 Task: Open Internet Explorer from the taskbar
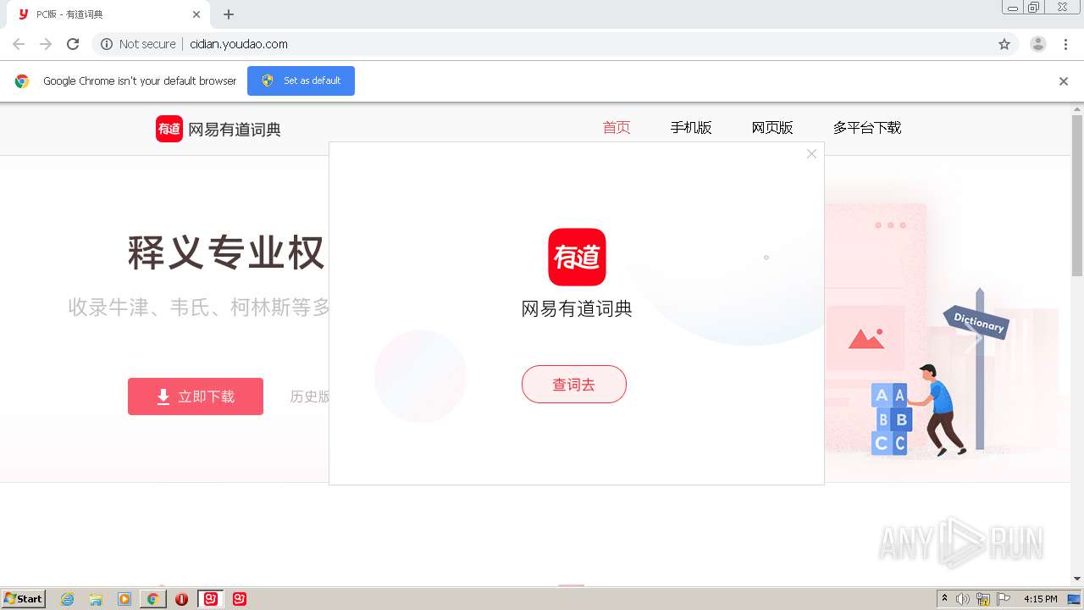coord(68,599)
